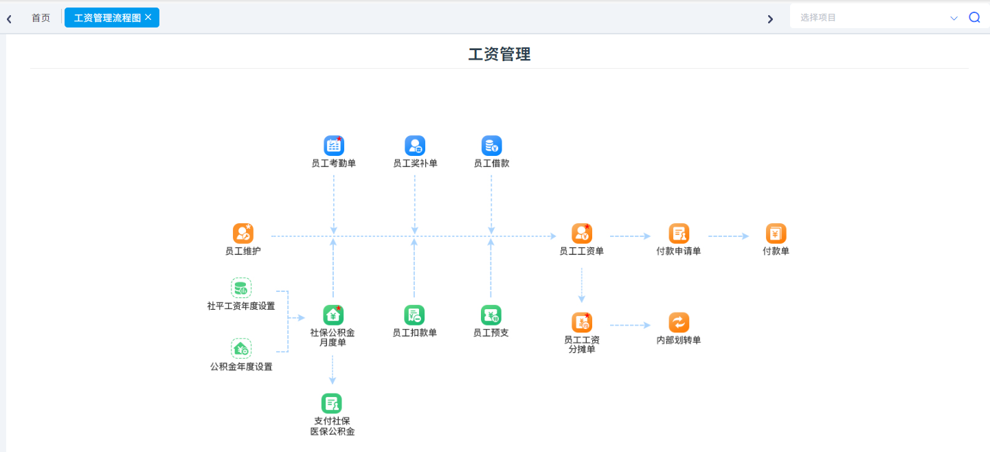Open the 员工预支 advance icon
The image size is (990, 452).
(x=491, y=315)
